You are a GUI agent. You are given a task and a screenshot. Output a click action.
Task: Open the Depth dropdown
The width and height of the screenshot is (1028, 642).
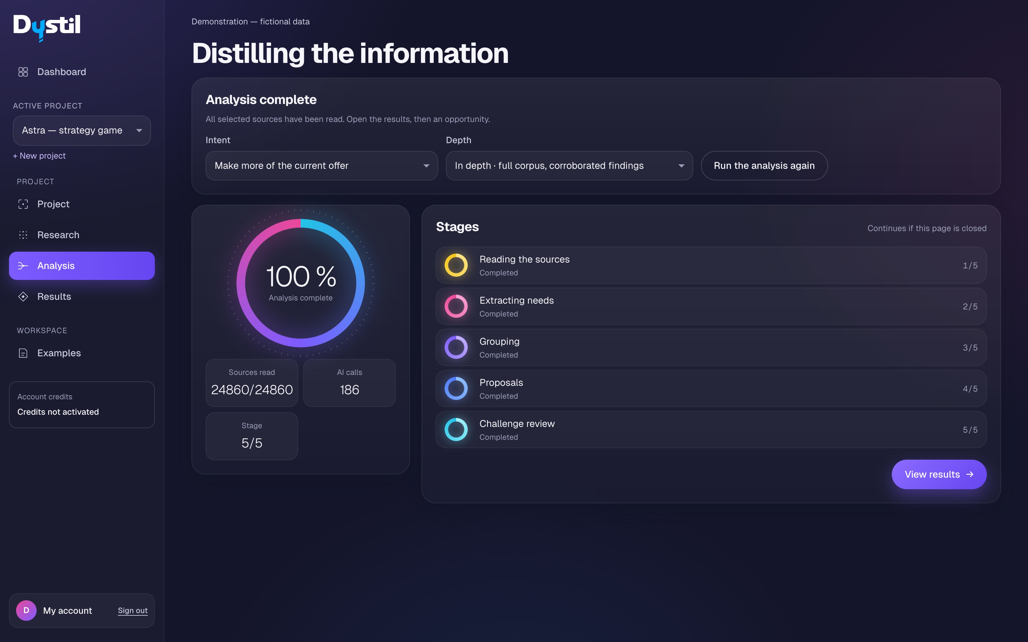(x=569, y=166)
